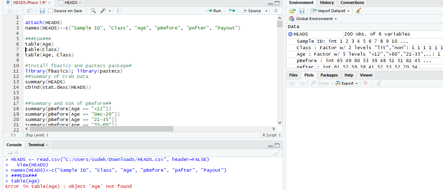Open compile report notebook icon
The image size is (443, 190).
[120, 11]
